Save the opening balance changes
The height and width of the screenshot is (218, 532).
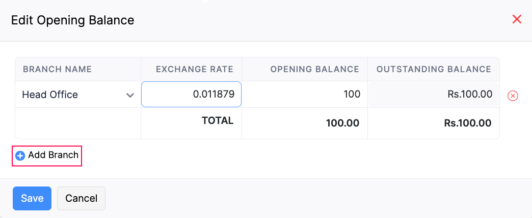pos(32,198)
